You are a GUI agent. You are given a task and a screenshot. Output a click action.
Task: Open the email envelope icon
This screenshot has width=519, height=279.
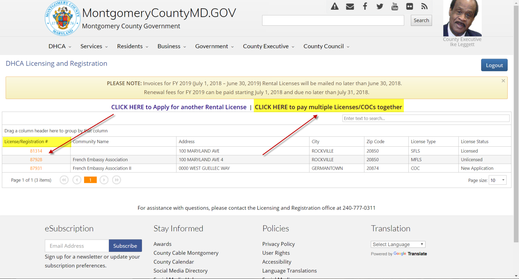350,6
